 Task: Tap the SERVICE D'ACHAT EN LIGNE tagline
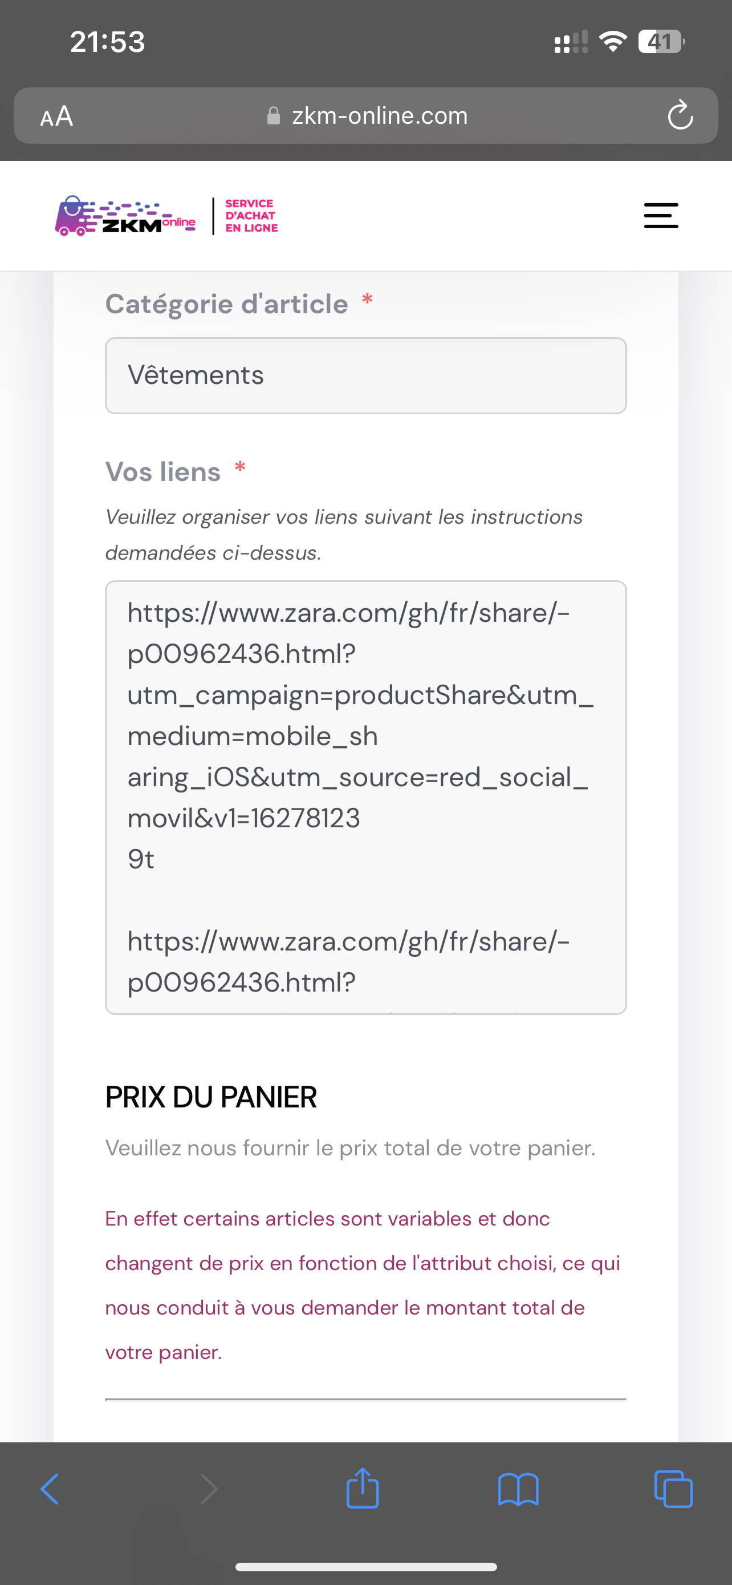[251, 215]
